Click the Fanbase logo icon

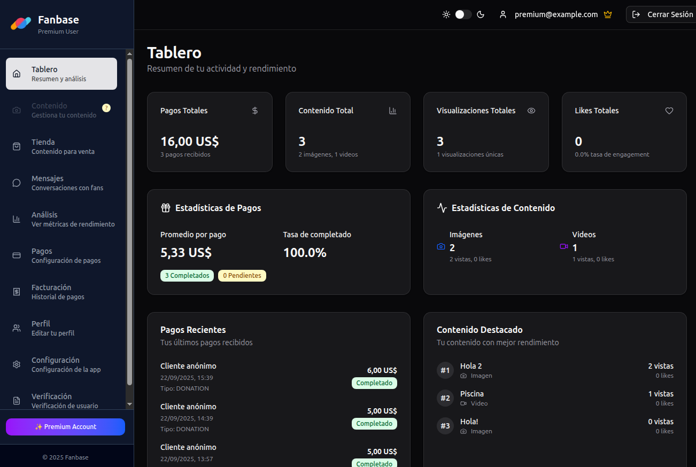(21, 24)
